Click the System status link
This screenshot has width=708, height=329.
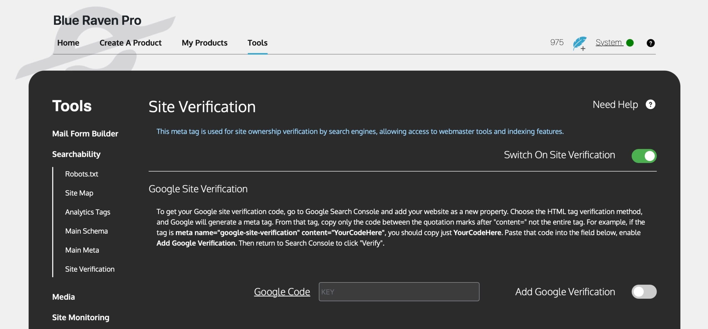[609, 42]
